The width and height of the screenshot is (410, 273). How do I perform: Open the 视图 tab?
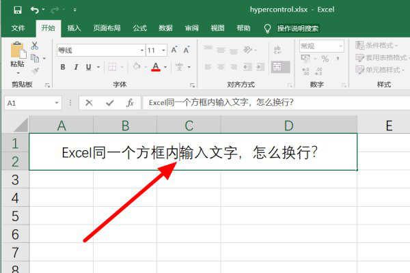click(x=217, y=28)
